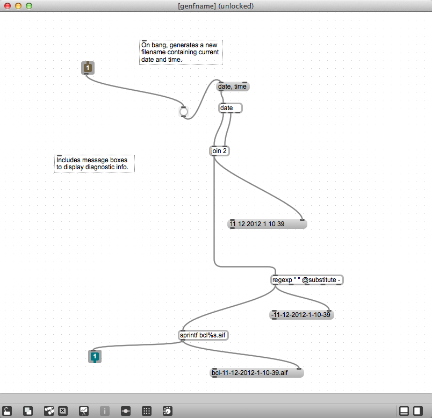The image size is (432, 418).
Task: Select the 'join 2' object box
Action: pyautogui.click(x=219, y=151)
